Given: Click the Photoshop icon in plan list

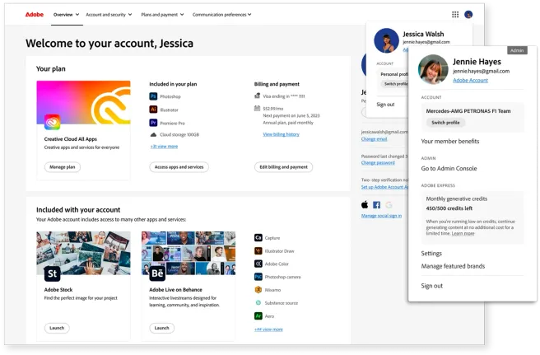Looking at the screenshot, I should point(153,96).
